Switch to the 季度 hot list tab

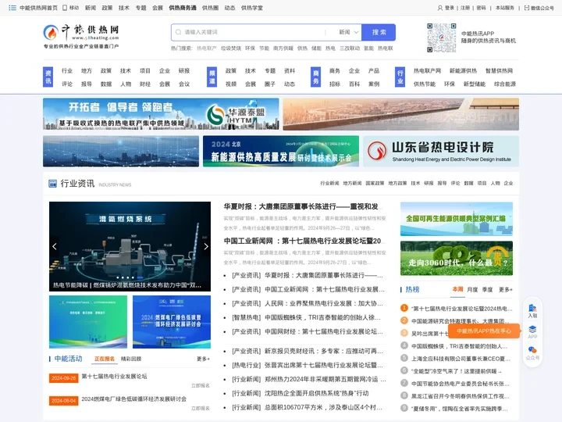pyautogui.click(x=487, y=289)
